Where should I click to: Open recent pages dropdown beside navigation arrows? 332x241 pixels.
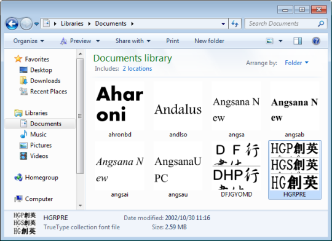[x=36, y=24]
